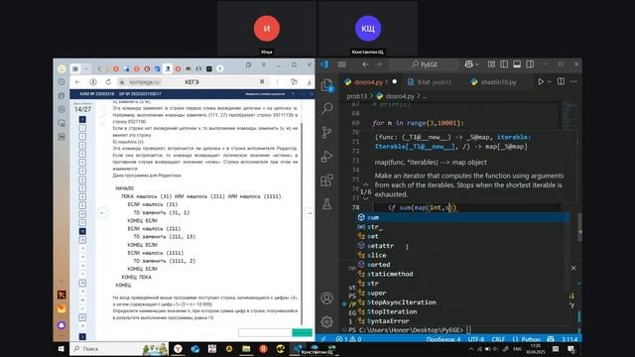Bookmark the page in the browser
Image resolution: width=635 pixels, height=357 pixels.
pos(262,82)
